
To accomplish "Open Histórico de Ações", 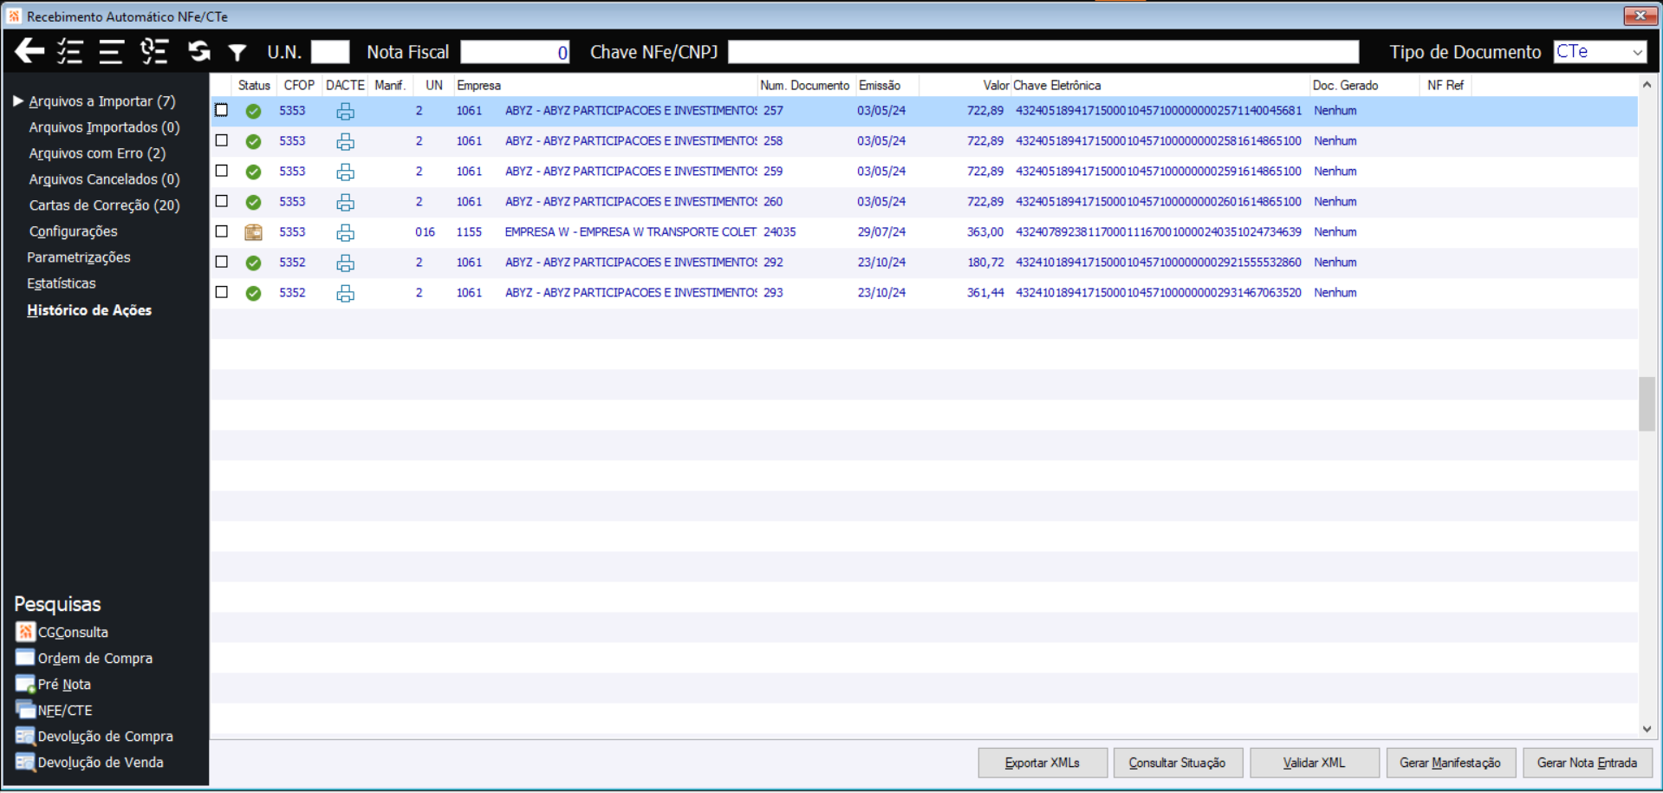I will point(89,310).
